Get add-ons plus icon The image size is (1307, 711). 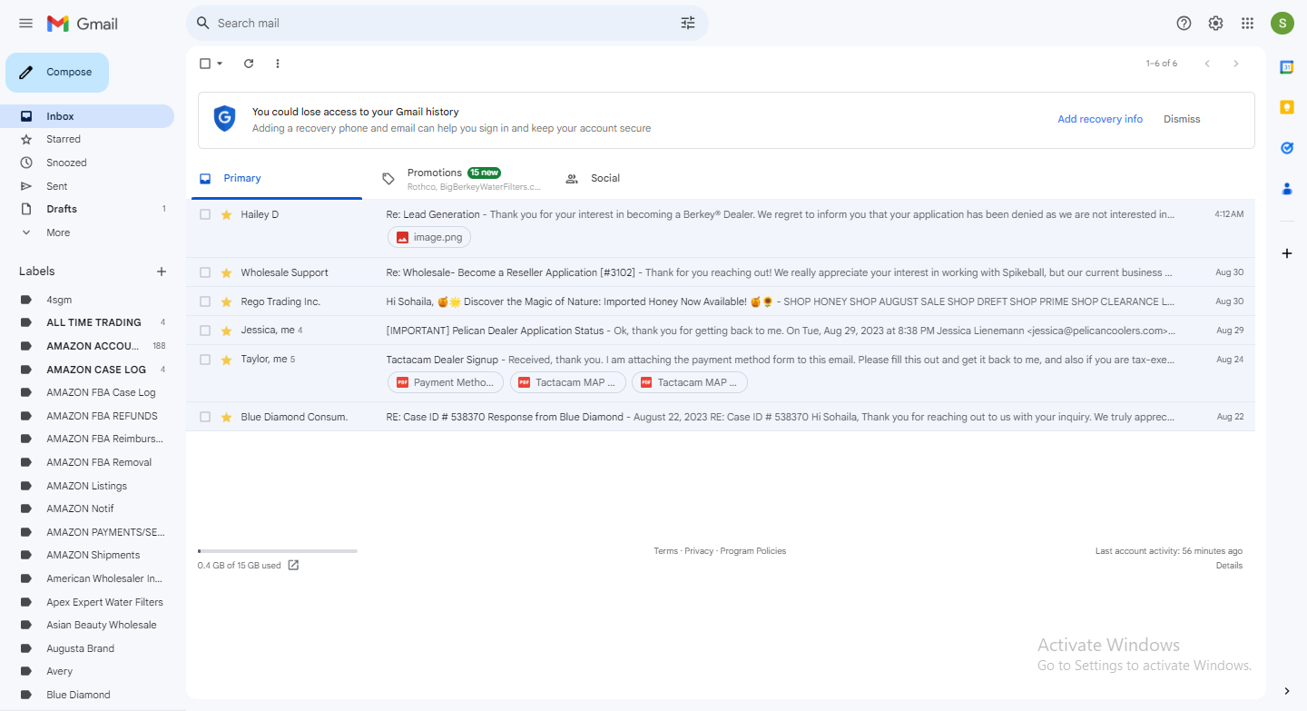click(x=1286, y=253)
